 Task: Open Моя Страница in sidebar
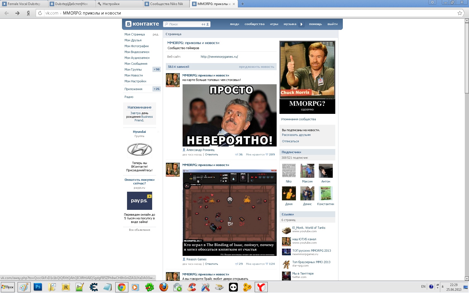[135, 35]
